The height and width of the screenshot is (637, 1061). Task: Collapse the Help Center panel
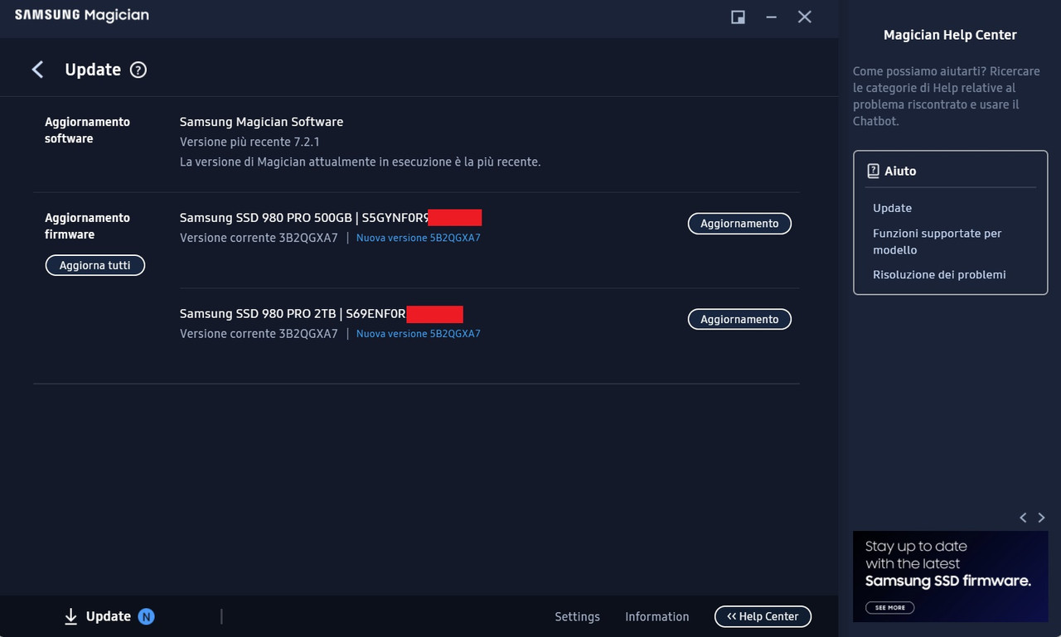coord(763,616)
